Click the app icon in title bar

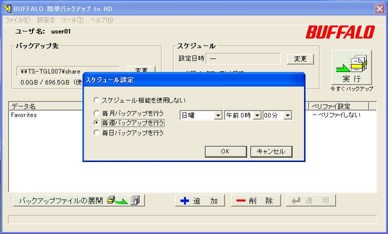tap(7, 8)
